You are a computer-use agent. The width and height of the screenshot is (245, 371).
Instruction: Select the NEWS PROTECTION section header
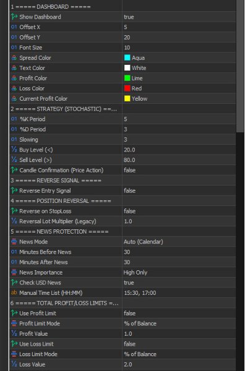pos(123,231)
